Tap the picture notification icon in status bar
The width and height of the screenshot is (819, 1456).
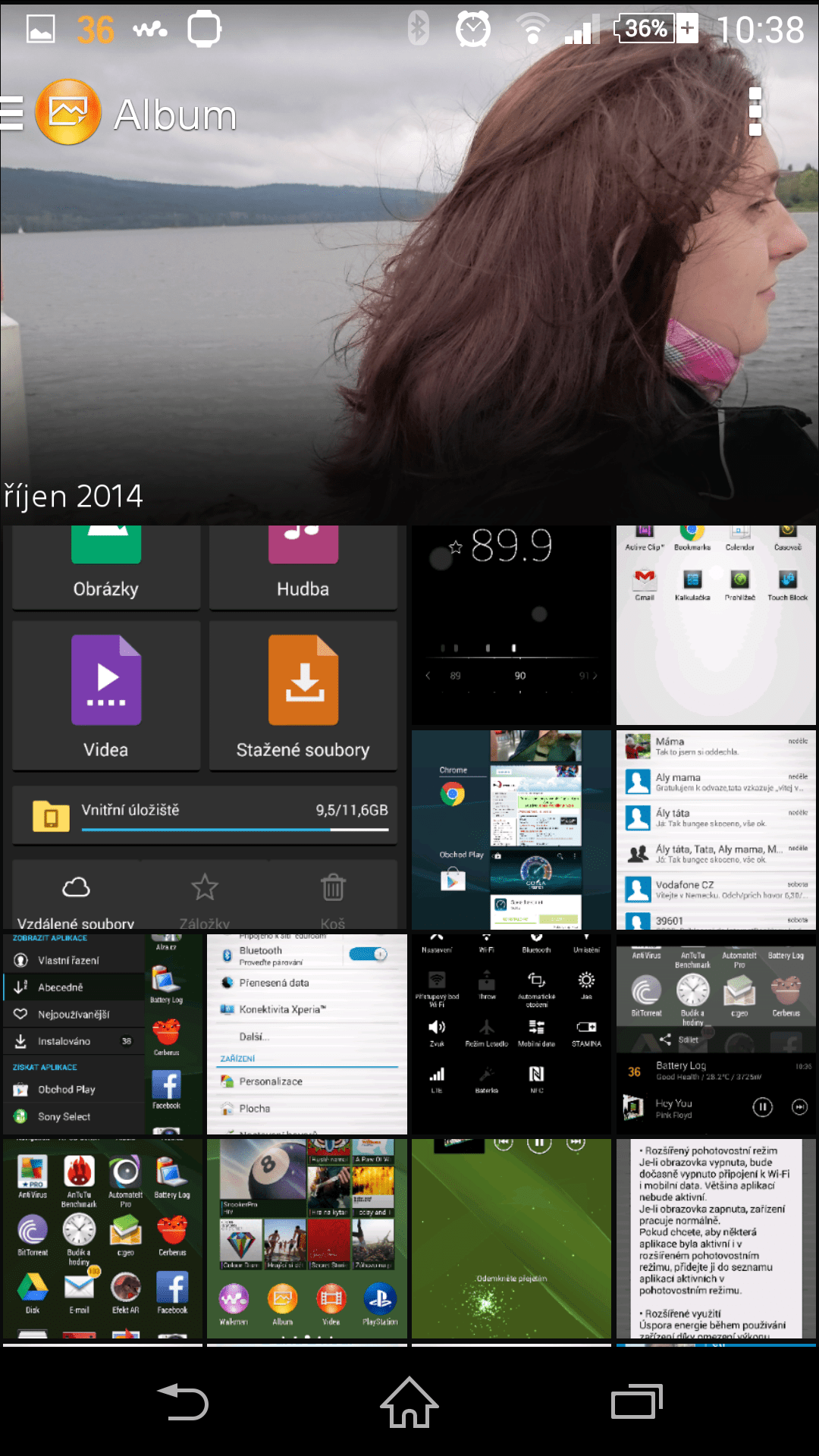coord(41,30)
